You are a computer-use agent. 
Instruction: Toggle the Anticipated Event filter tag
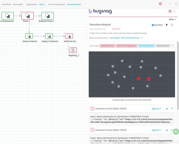tap(146, 46)
